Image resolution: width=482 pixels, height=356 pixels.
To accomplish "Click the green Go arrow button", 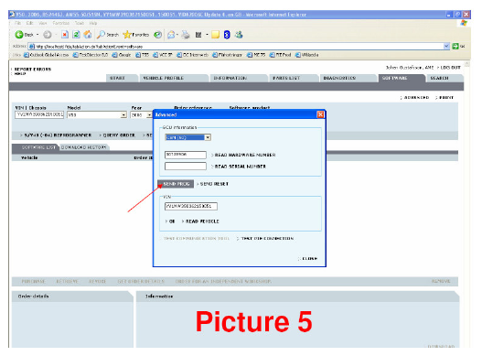I will pyautogui.click(x=455, y=47).
